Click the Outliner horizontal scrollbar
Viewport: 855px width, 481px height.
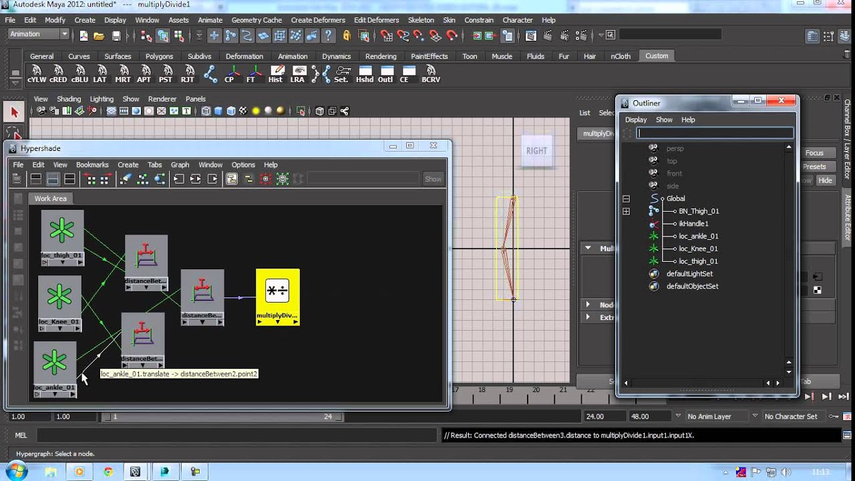703,383
